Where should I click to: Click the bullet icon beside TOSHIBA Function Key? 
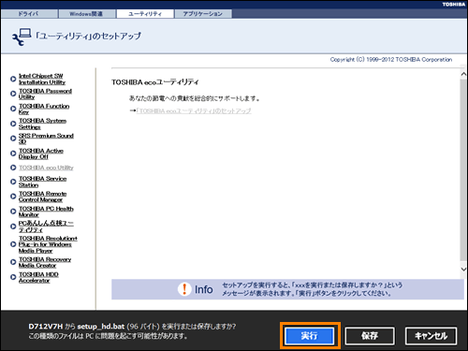pos(13,109)
